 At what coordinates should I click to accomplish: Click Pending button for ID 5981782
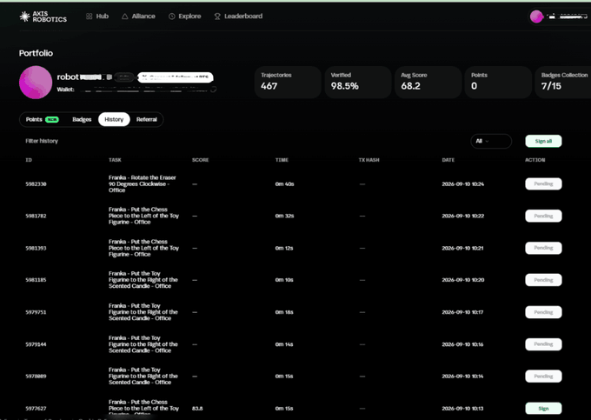[543, 216]
